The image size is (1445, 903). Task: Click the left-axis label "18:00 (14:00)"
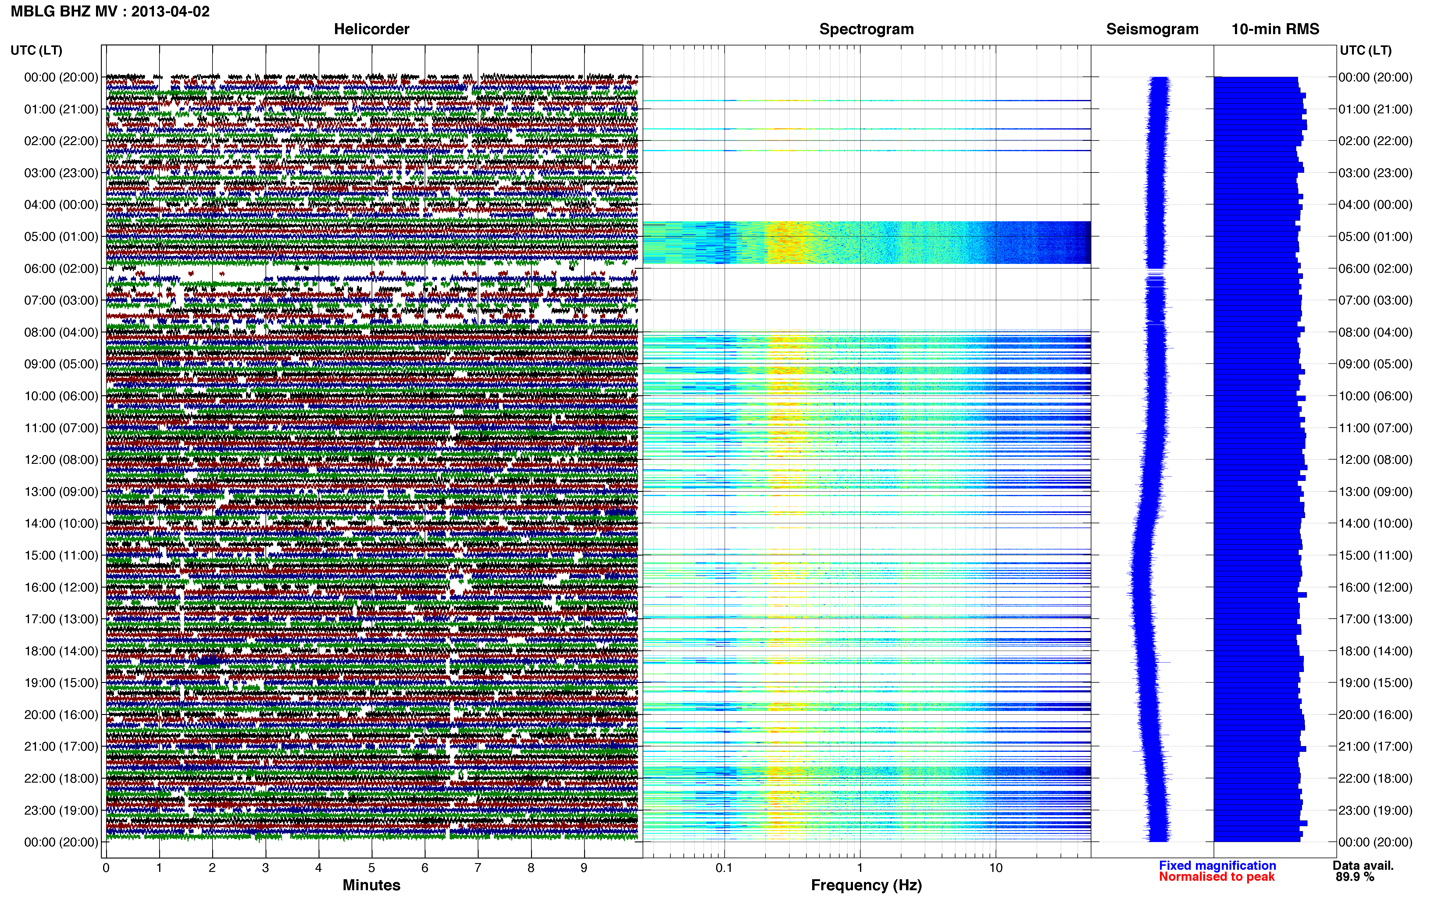pyautogui.click(x=61, y=651)
